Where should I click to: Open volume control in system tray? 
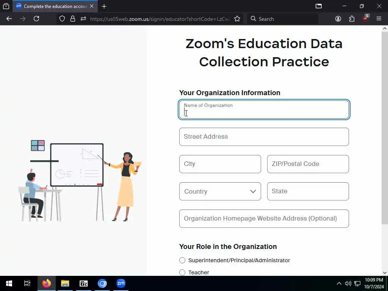point(348,283)
